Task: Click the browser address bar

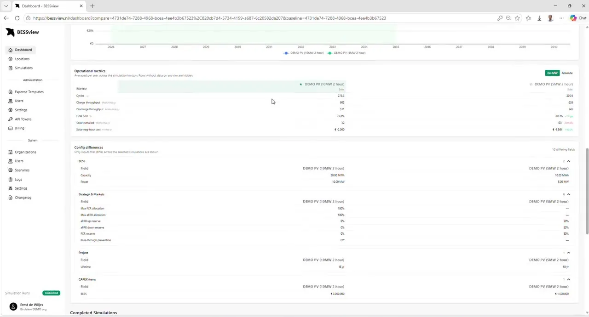Action: click(209, 18)
